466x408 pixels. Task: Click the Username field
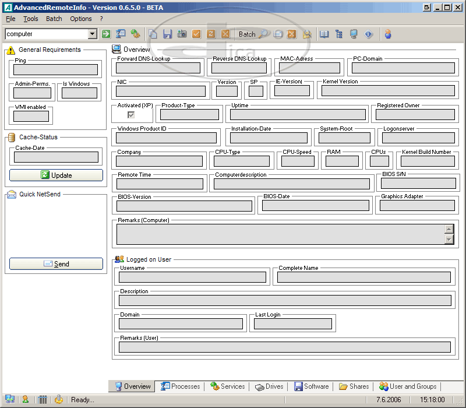(191, 277)
